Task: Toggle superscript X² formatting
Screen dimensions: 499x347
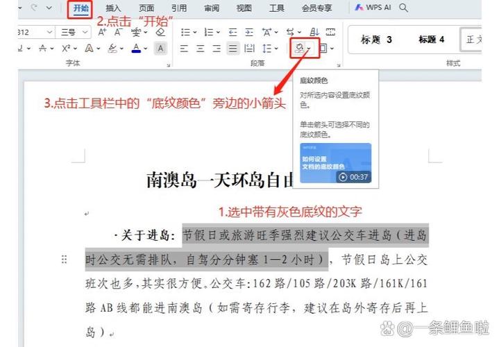Action: 66,49
